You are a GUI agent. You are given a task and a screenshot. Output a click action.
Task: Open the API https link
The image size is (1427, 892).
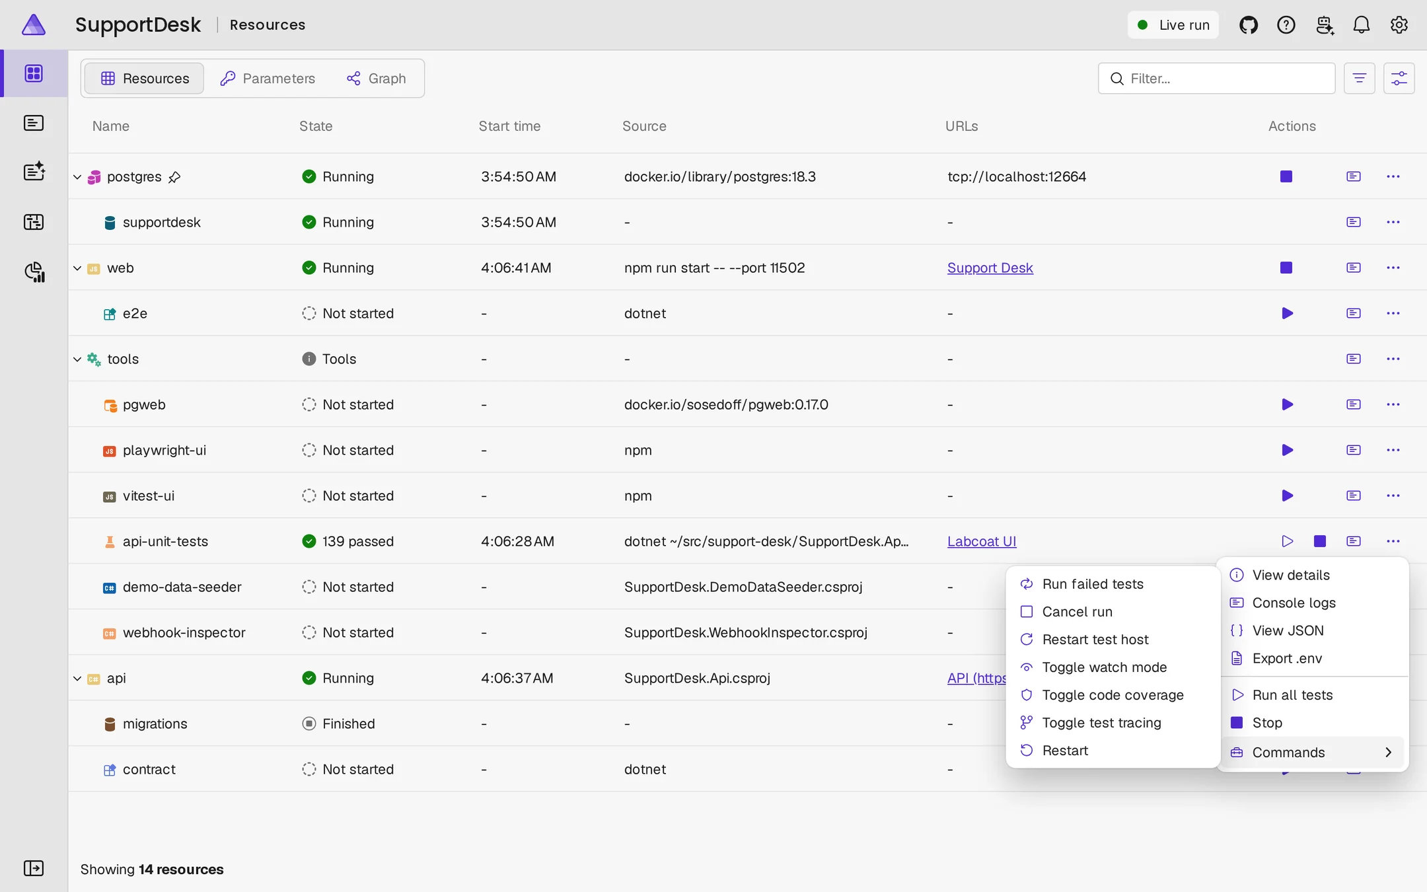pos(976,678)
